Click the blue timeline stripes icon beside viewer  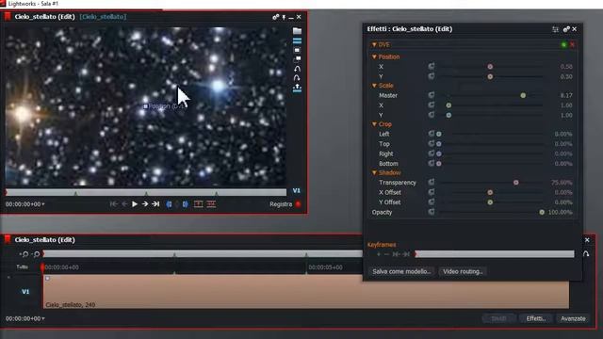coord(297,40)
